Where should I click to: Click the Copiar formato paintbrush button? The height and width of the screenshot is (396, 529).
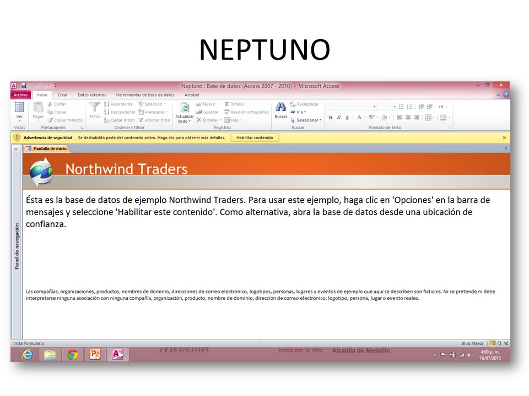(x=65, y=120)
